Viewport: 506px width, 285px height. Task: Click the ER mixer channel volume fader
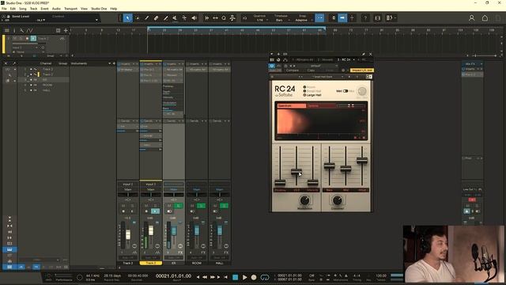click(174, 231)
